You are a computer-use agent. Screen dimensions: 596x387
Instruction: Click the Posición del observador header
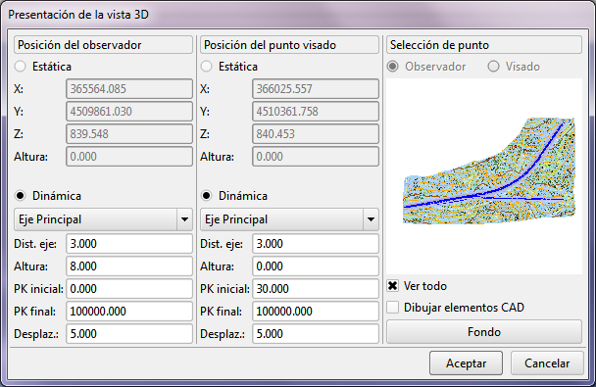coord(103,45)
